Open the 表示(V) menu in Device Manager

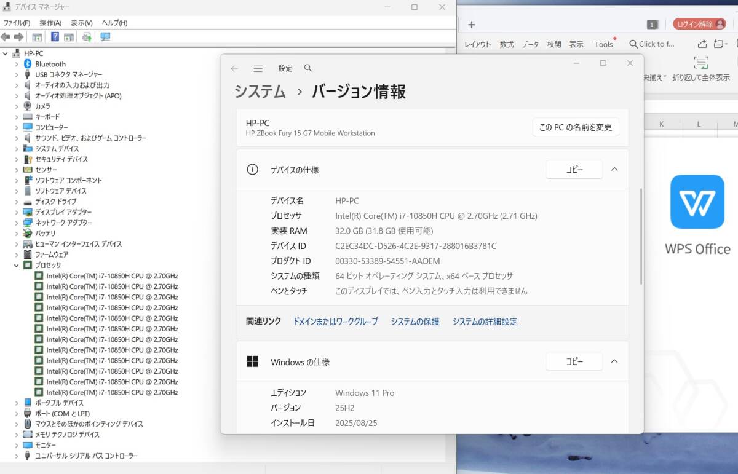tap(81, 23)
